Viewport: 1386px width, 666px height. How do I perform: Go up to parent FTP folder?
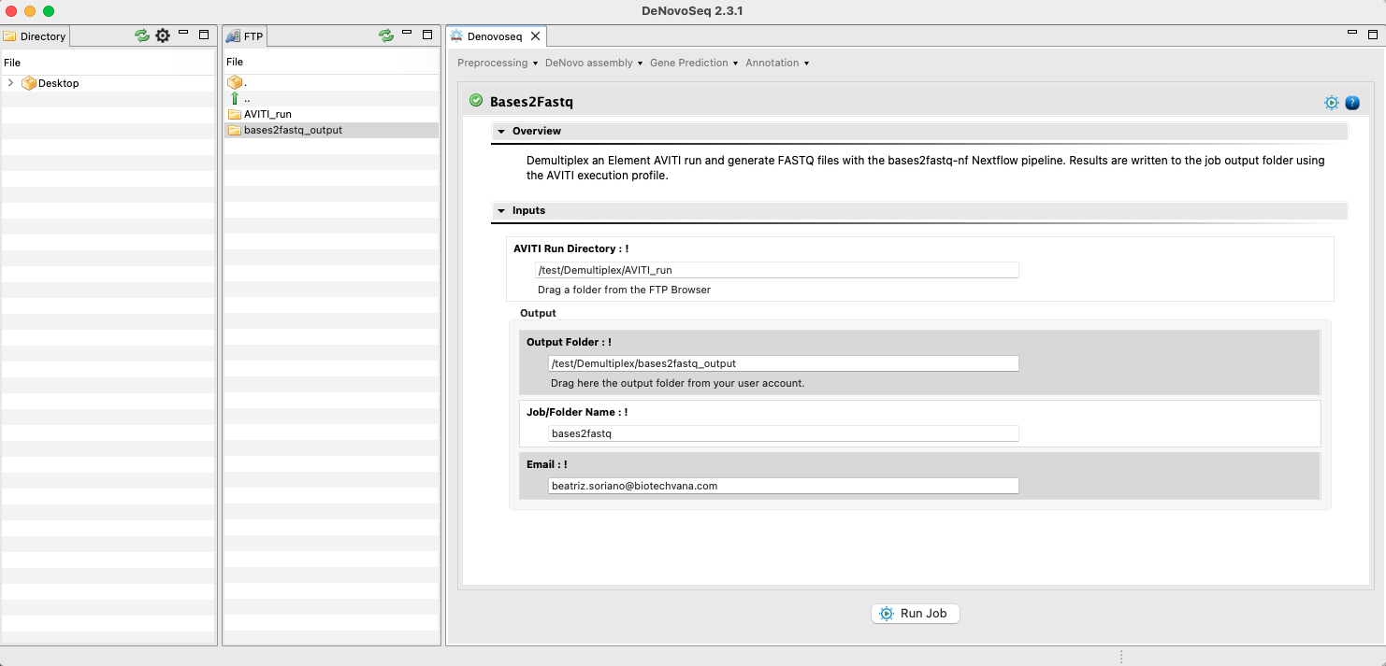pyautogui.click(x=235, y=98)
